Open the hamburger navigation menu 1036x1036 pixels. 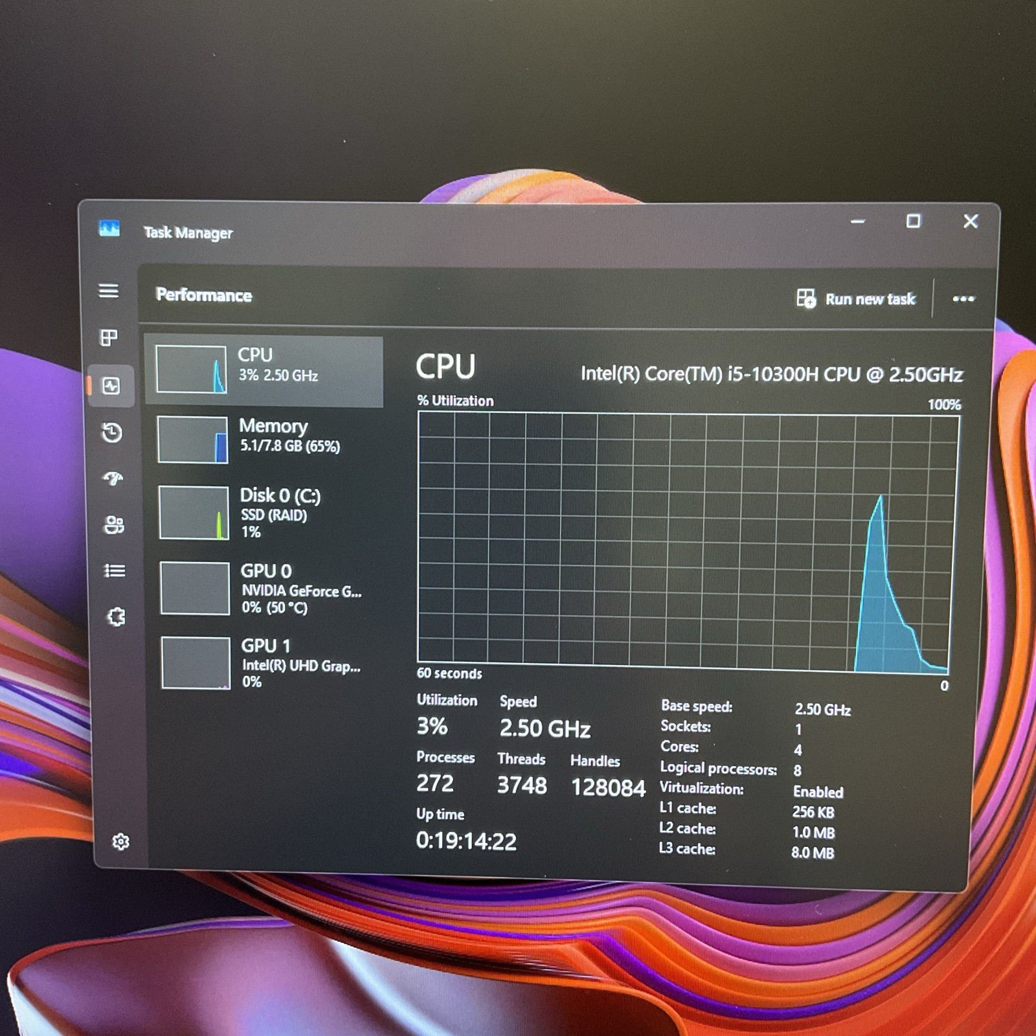point(108,291)
